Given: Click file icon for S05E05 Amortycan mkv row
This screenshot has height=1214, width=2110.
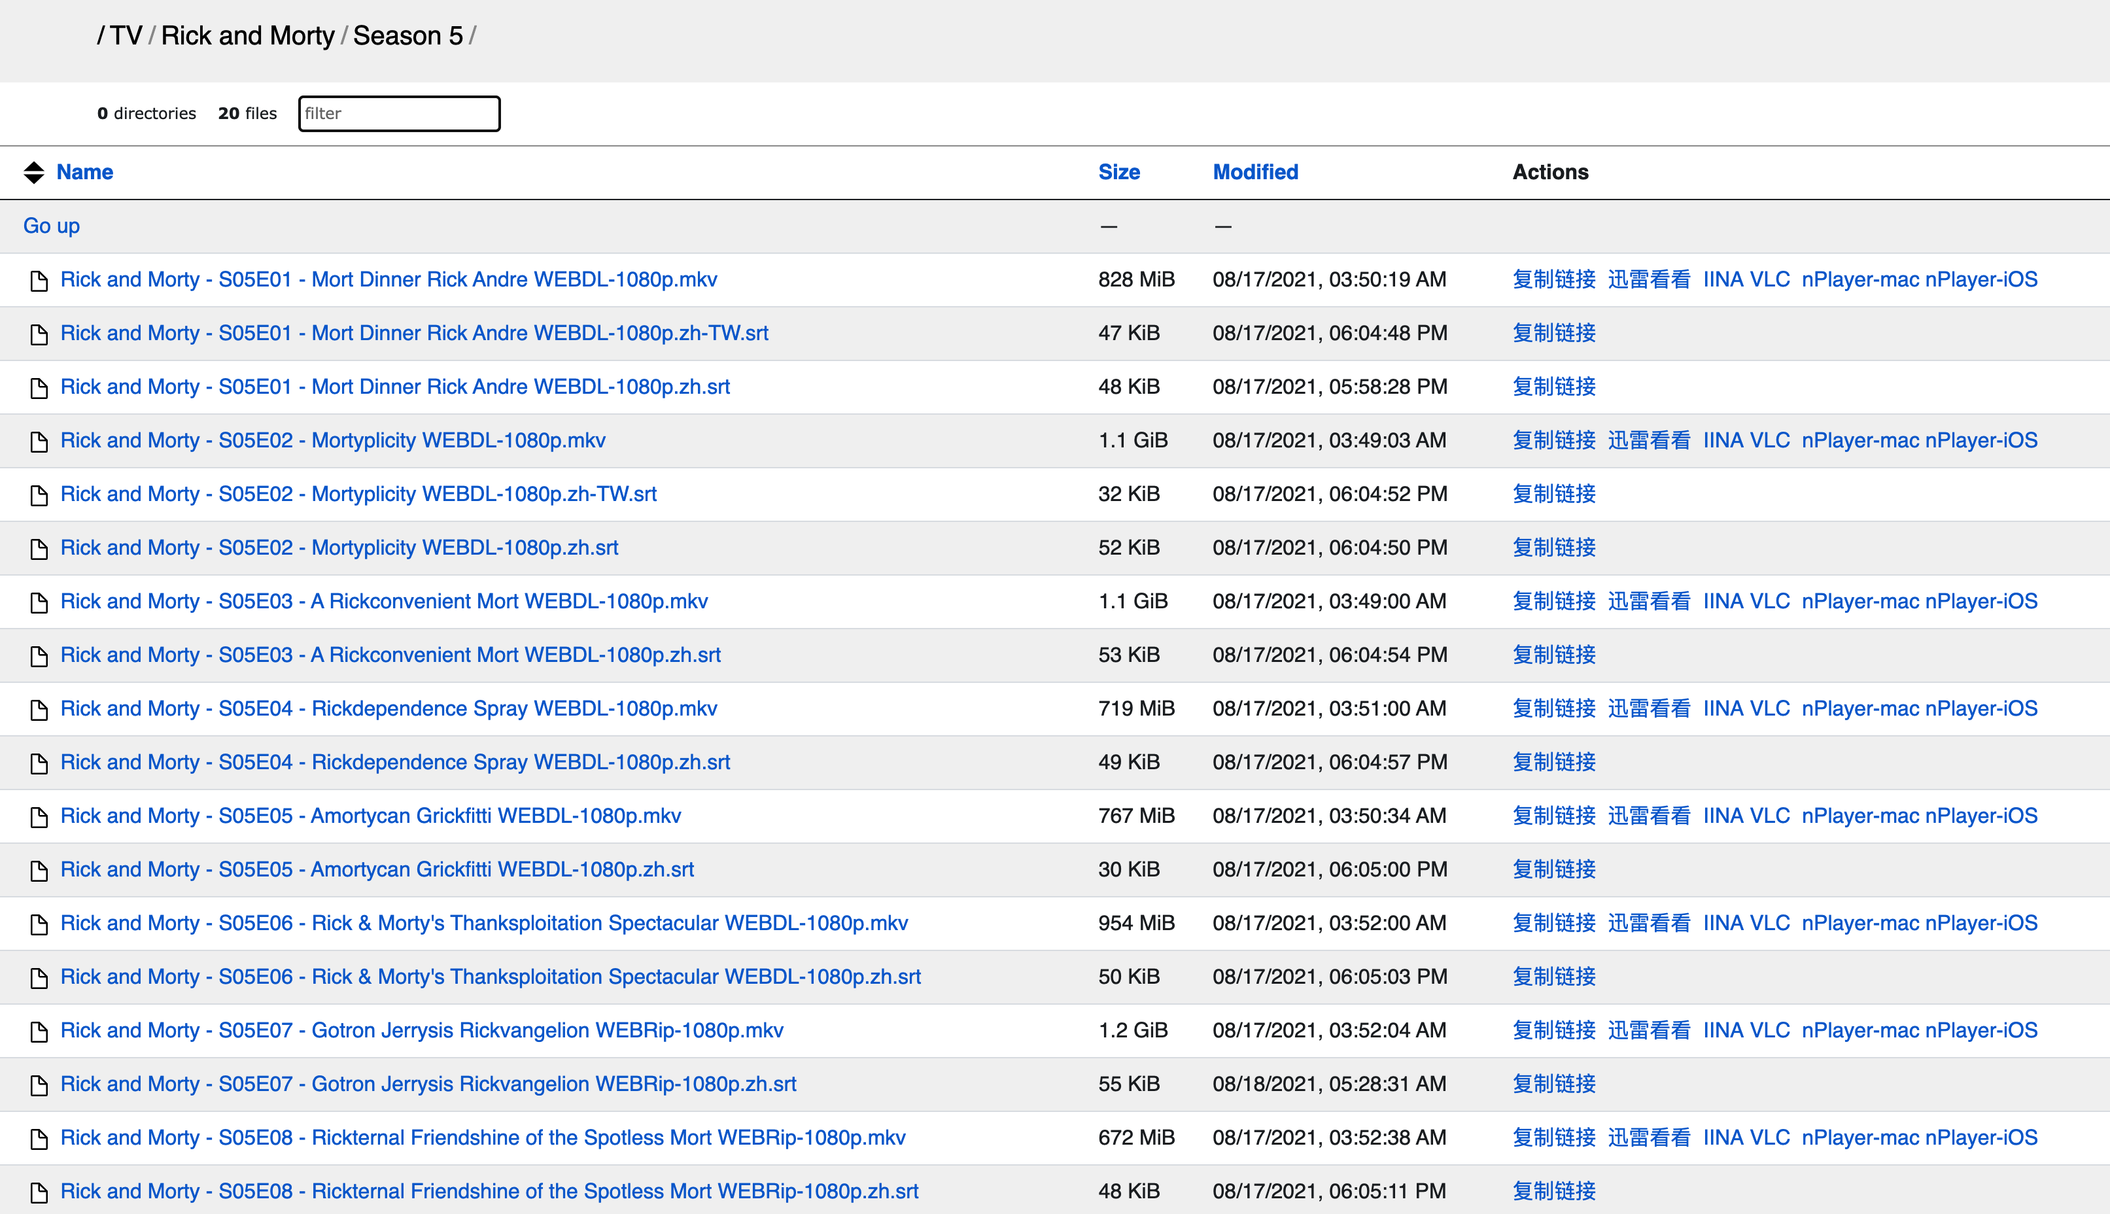Looking at the screenshot, I should 39,817.
